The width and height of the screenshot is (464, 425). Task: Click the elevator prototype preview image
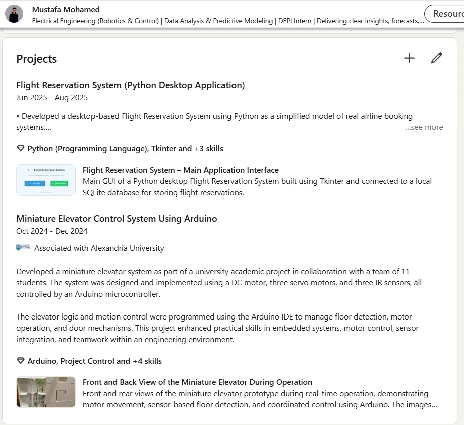(46, 392)
